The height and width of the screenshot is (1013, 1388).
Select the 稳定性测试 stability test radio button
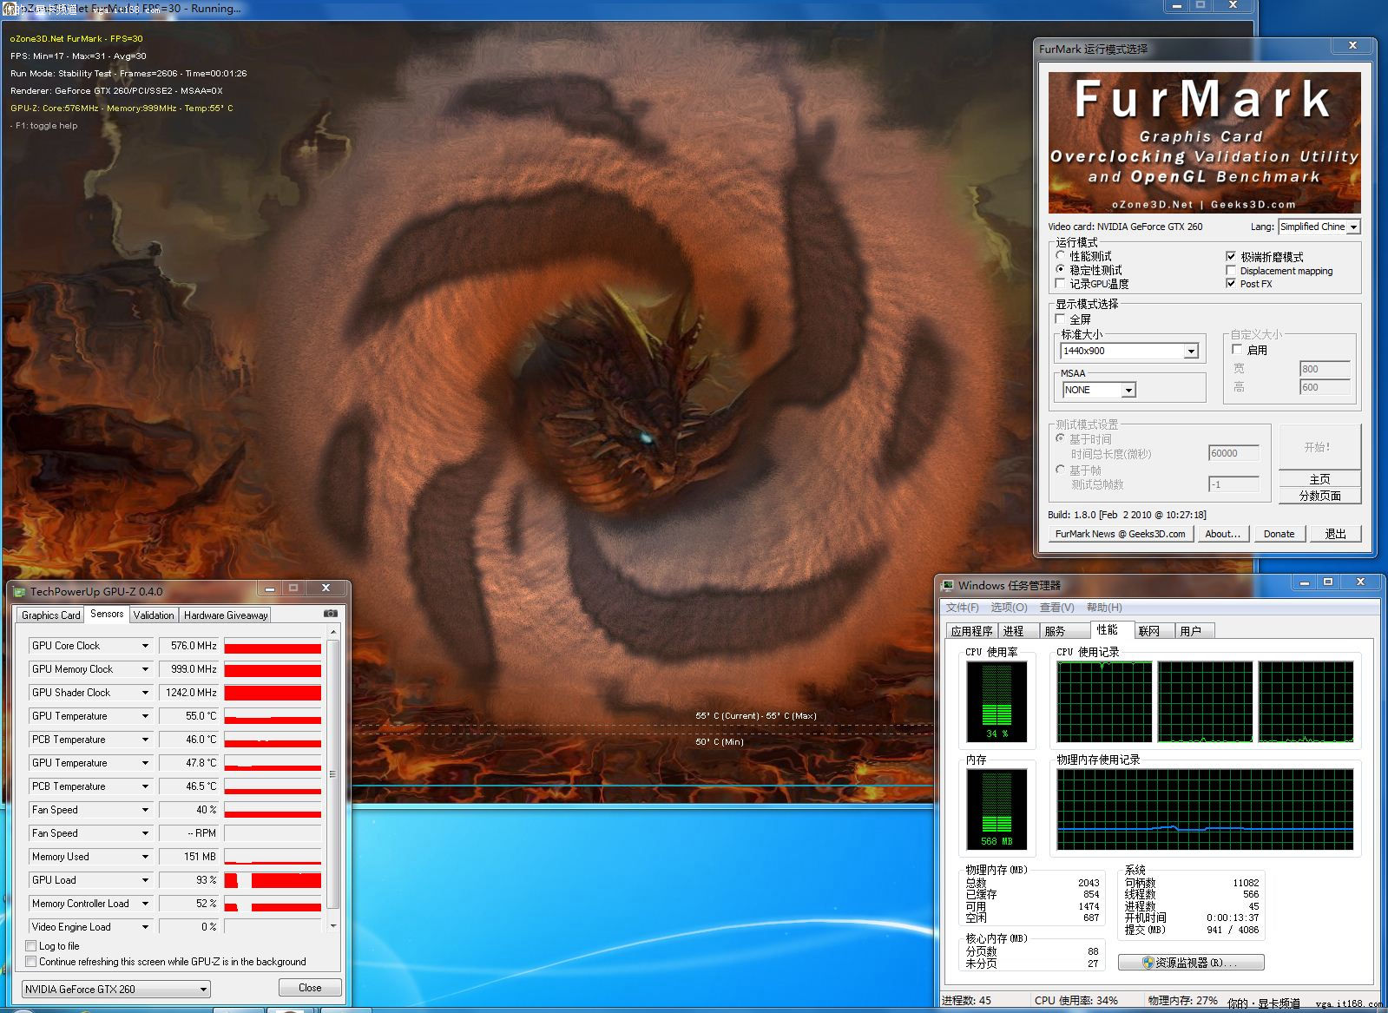(x=1060, y=270)
